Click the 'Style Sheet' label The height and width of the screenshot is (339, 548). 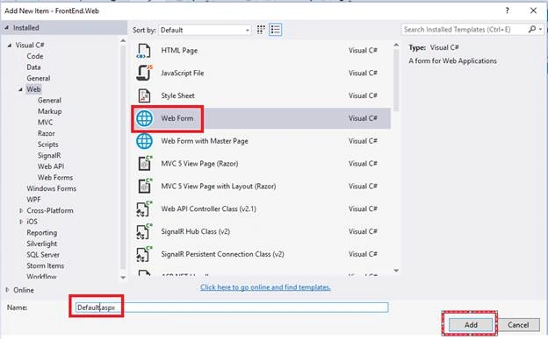[x=177, y=95]
